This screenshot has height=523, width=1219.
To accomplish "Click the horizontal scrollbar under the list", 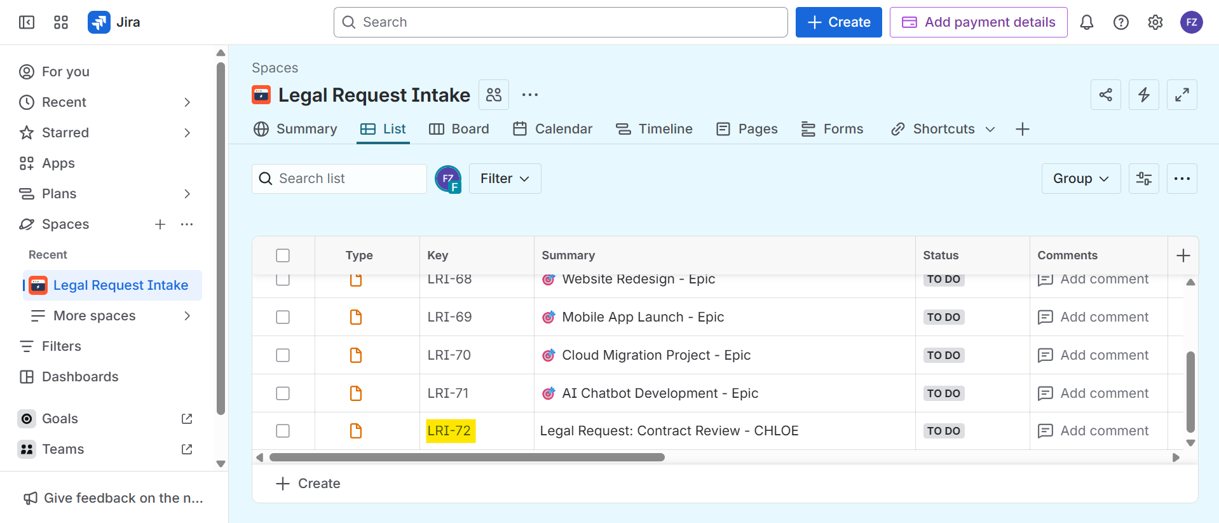I will coord(466,458).
